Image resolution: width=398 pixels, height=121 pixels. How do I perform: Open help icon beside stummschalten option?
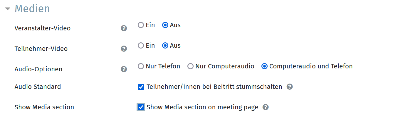290,87
